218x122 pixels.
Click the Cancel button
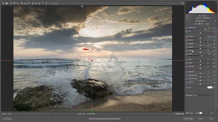[200, 119]
